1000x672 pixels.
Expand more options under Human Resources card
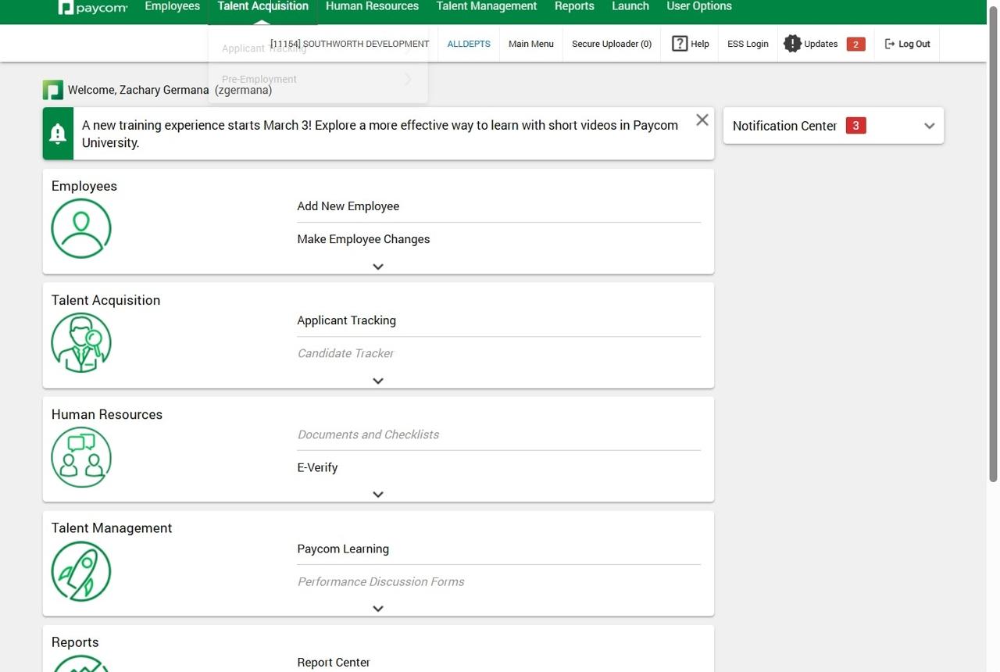[x=378, y=495]
